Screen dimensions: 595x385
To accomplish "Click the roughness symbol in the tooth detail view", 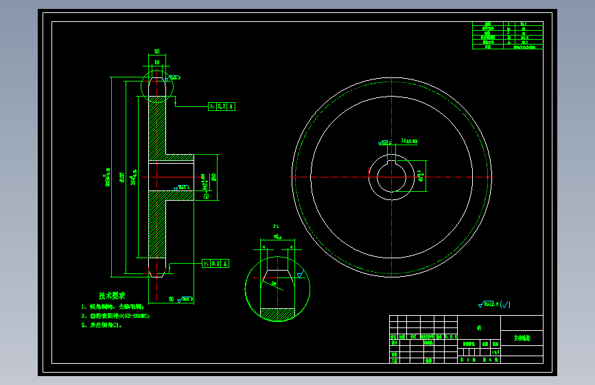I will click(x=300, y=274).
